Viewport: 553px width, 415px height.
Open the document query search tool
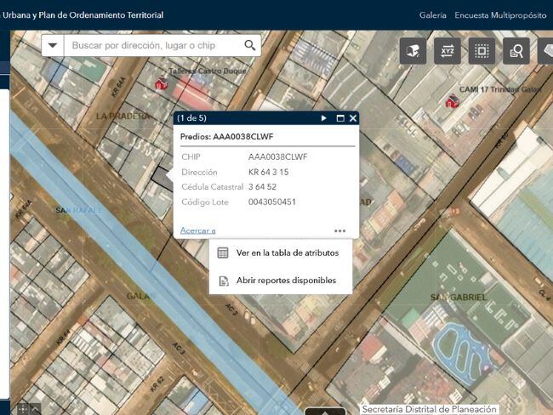coord(516,51)
